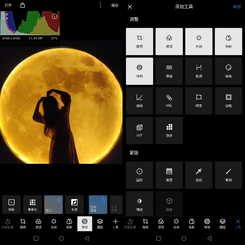Tap the highlighted 特效 tab in the left bottom bar

(85, 224)
